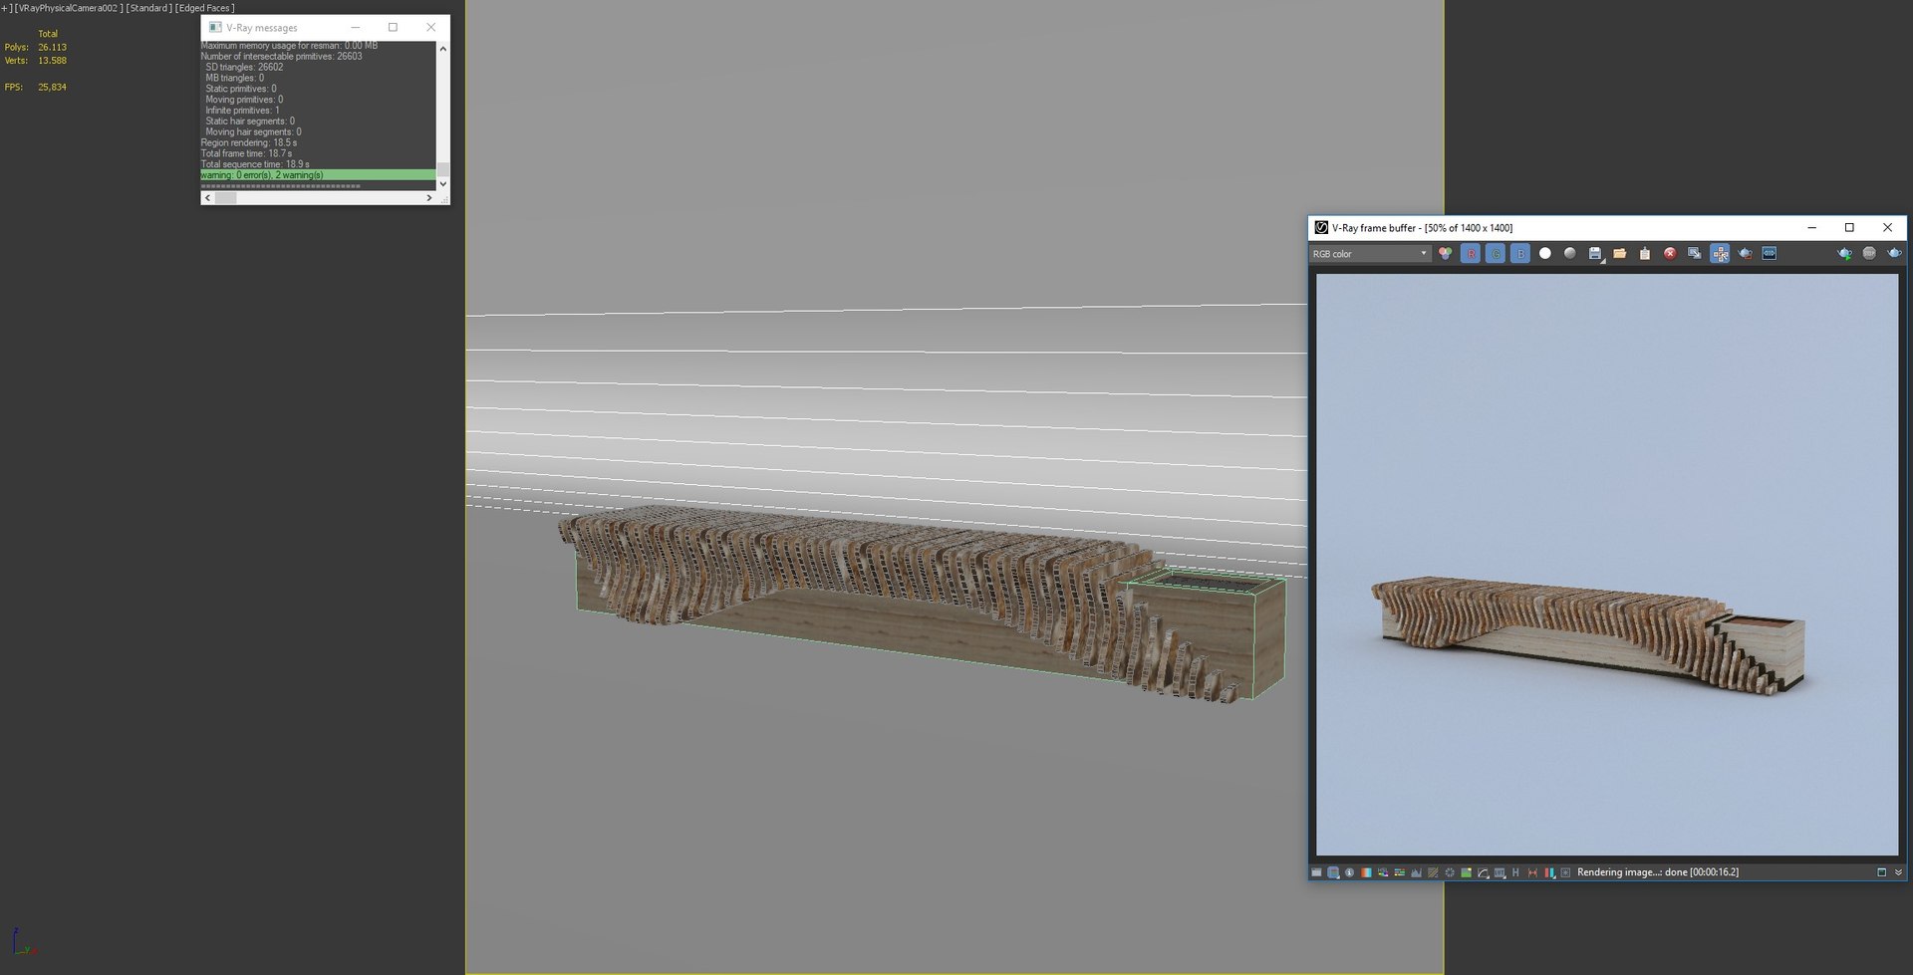Toggle the blue channel button
Screen dimensions: 1913x975
tap(1520, 254)
